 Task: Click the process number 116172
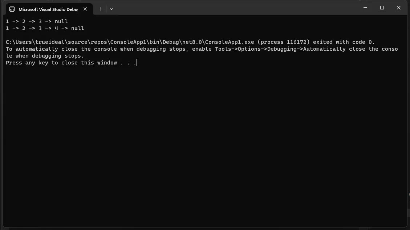296,42
